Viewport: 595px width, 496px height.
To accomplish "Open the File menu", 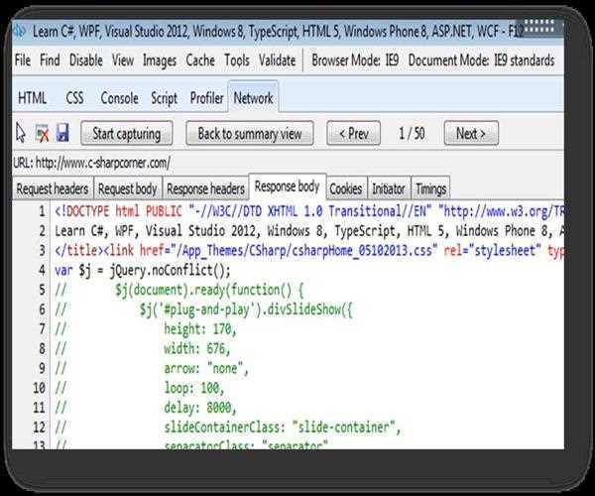I will [x=22, y=61].
